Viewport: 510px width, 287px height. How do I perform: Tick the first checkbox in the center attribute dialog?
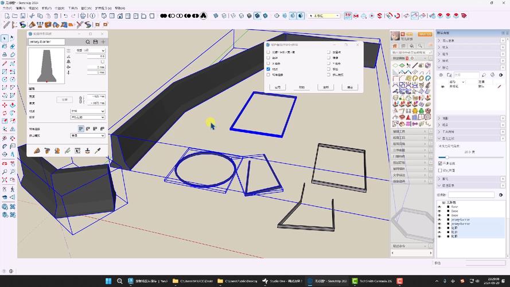tap(268, 52)
